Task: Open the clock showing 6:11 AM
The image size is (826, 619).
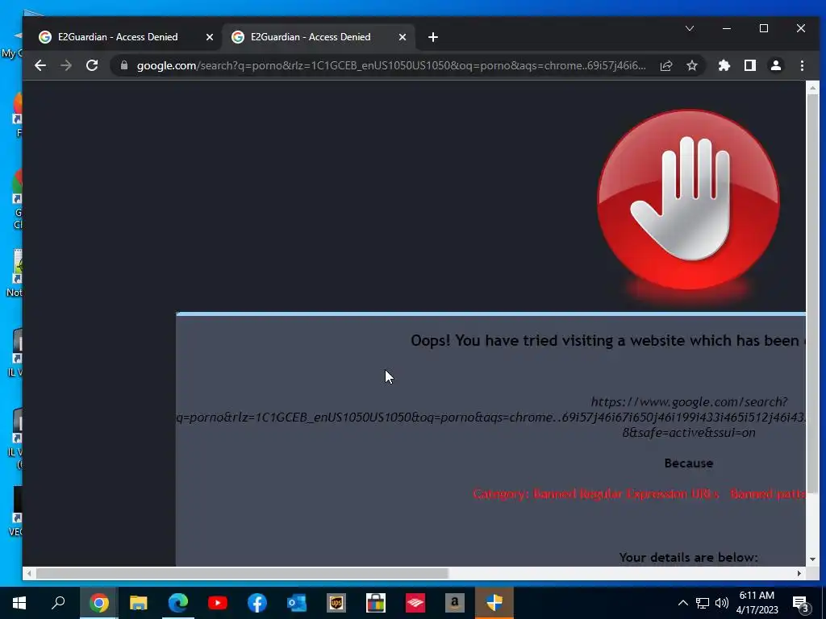Action: 757,603
